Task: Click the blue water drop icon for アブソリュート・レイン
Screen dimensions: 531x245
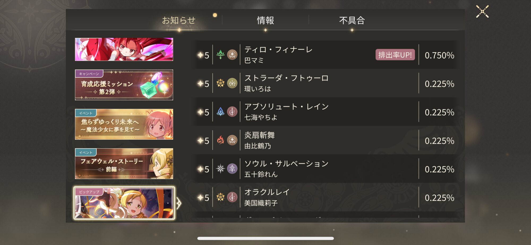Action: (220, 112)
